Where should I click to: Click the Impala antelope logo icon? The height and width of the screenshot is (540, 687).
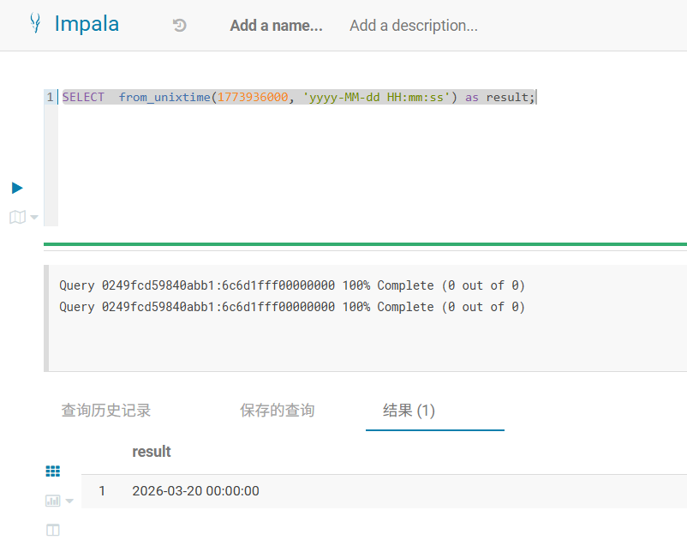(x=35, y=24)
